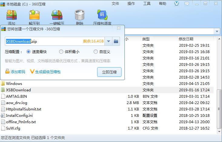Click the scrollbar up arrow
This screenshot has width=222, height=142.
coord(219,39)
